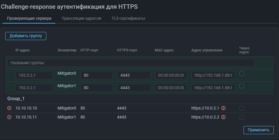The width and height of the screenshot is (279, 140).
Task: Open the TLS-сертификаты tab
Action: point(128,18)
